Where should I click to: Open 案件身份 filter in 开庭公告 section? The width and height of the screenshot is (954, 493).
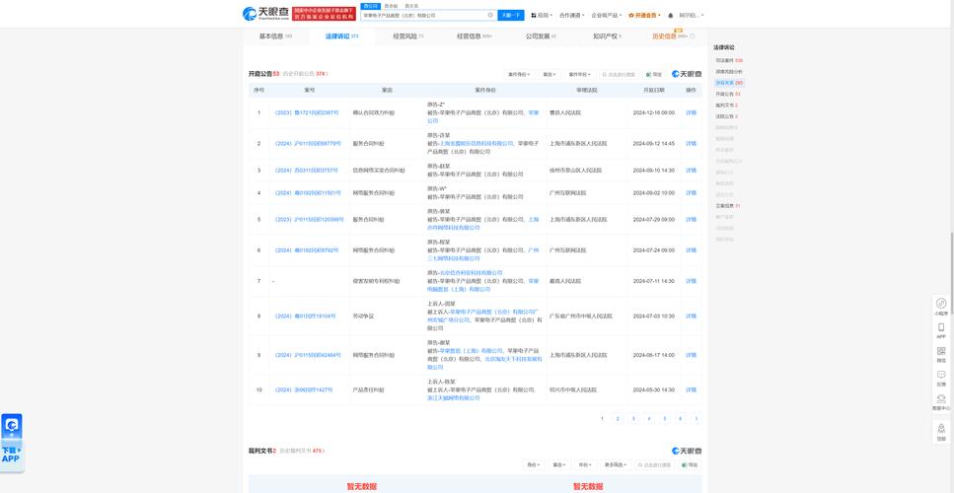click(x=519, y=74)
